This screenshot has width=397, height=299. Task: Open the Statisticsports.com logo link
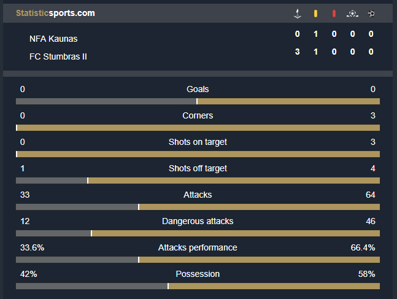(55, 13)
